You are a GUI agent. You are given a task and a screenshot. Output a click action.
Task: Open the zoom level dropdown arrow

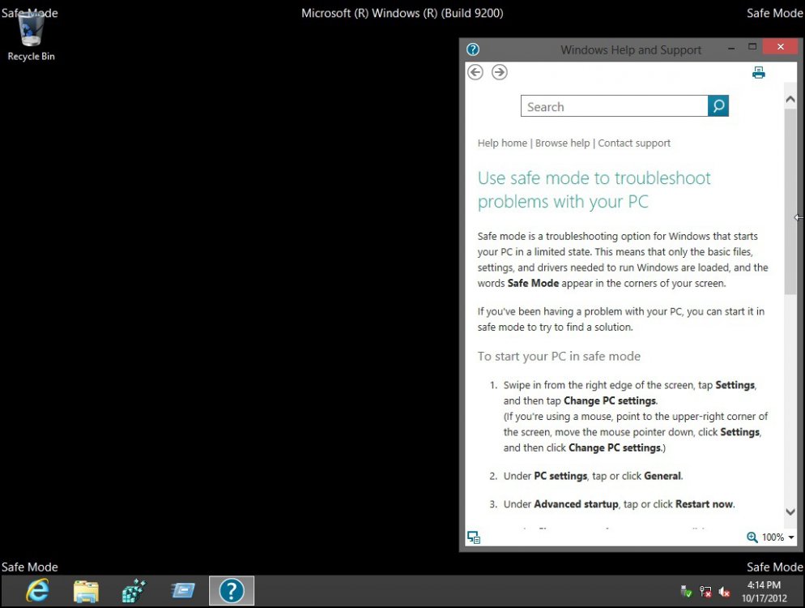click(x=791, y=537)
